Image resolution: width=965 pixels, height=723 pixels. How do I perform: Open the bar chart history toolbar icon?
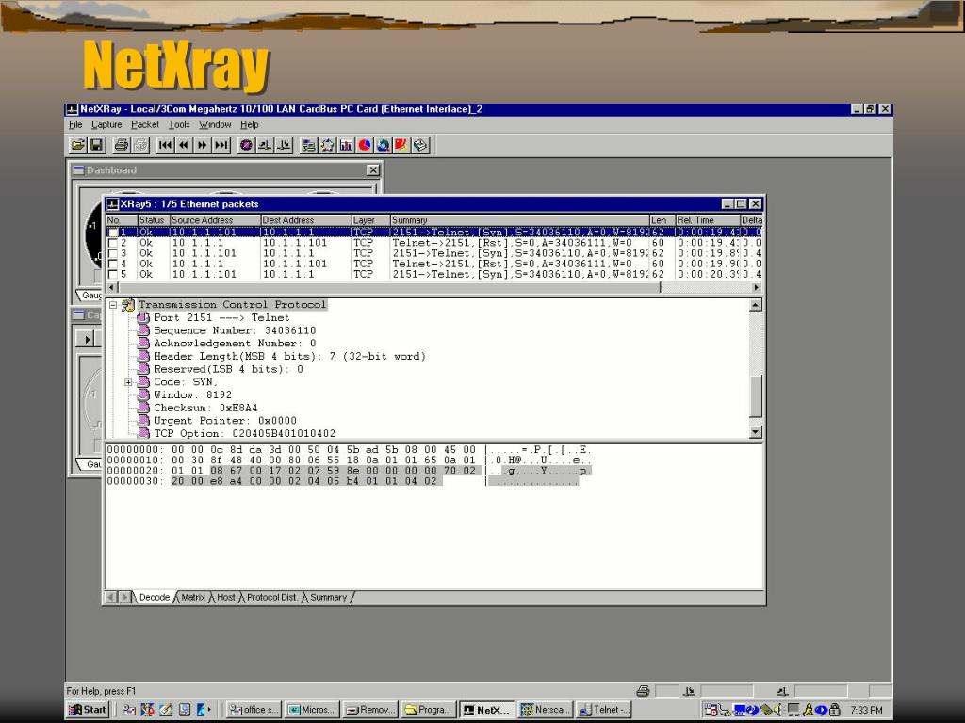[346, 145]
